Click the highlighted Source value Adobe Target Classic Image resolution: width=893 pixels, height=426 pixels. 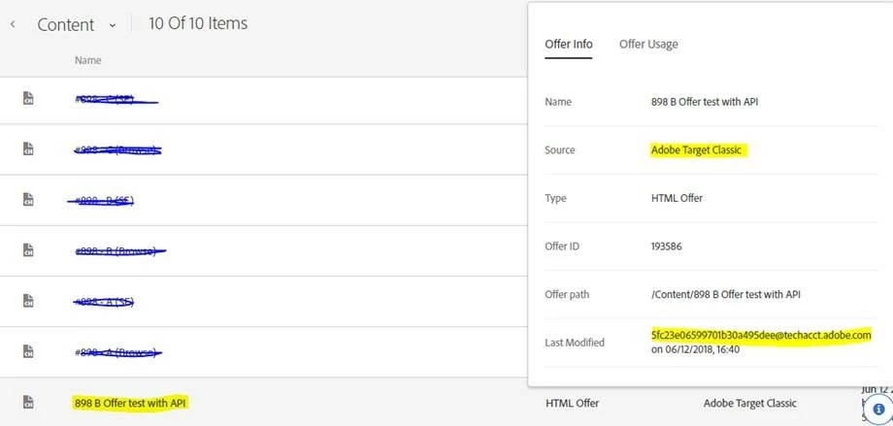pos(697,150)
